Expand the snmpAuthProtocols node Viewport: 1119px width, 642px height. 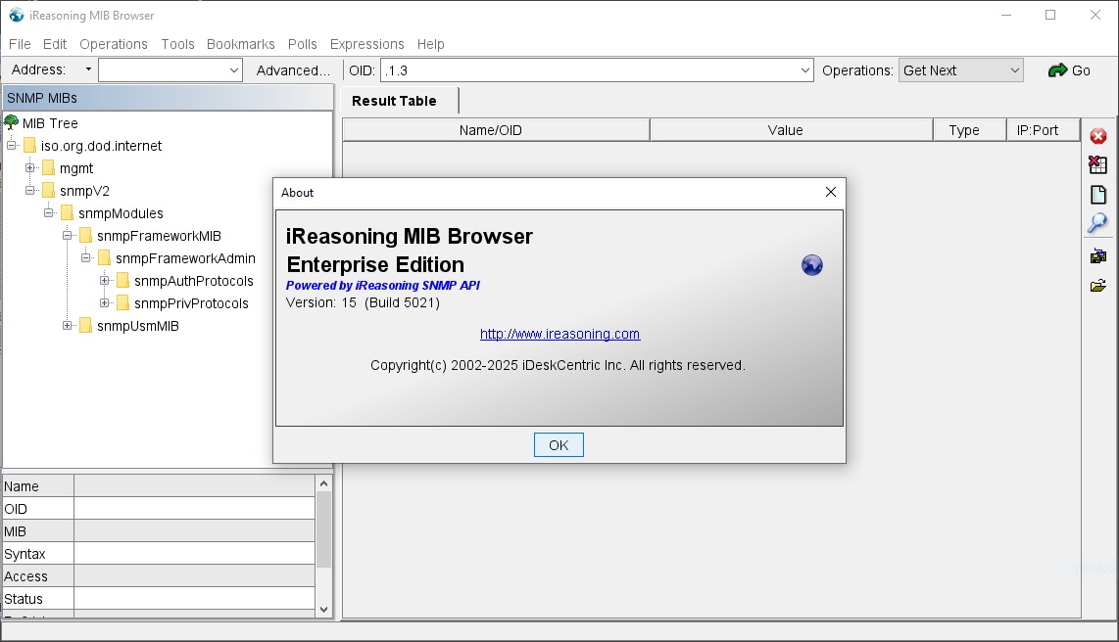(x=104, y=281)
